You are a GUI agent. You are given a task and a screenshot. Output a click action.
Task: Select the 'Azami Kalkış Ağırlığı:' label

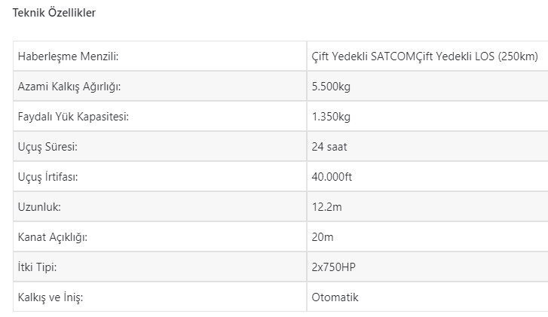click(69, 87)
